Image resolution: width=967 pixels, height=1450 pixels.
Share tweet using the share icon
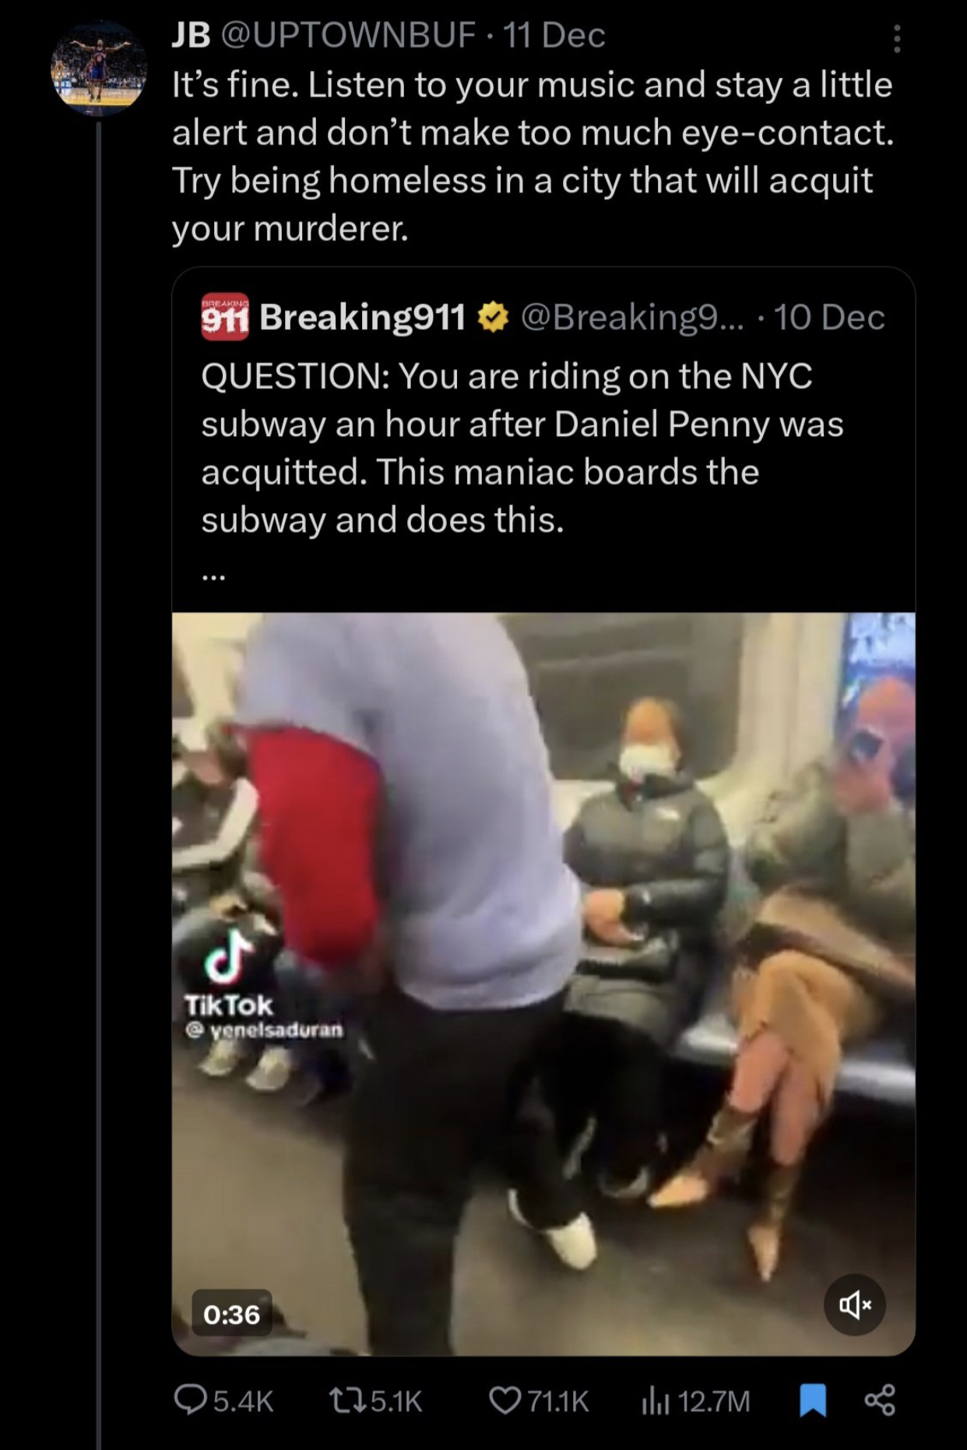coord(880,1400)
